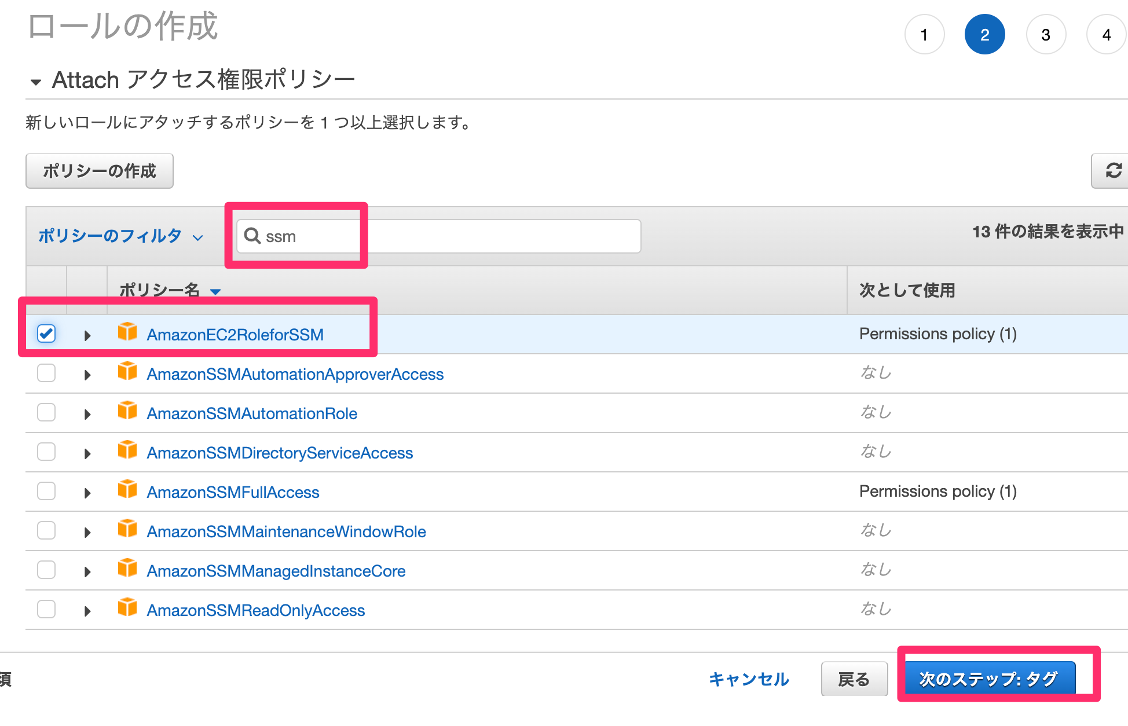
Task: Open the AmazonSSMReadOnlyAccess policy link
Action: click(255, 610)
